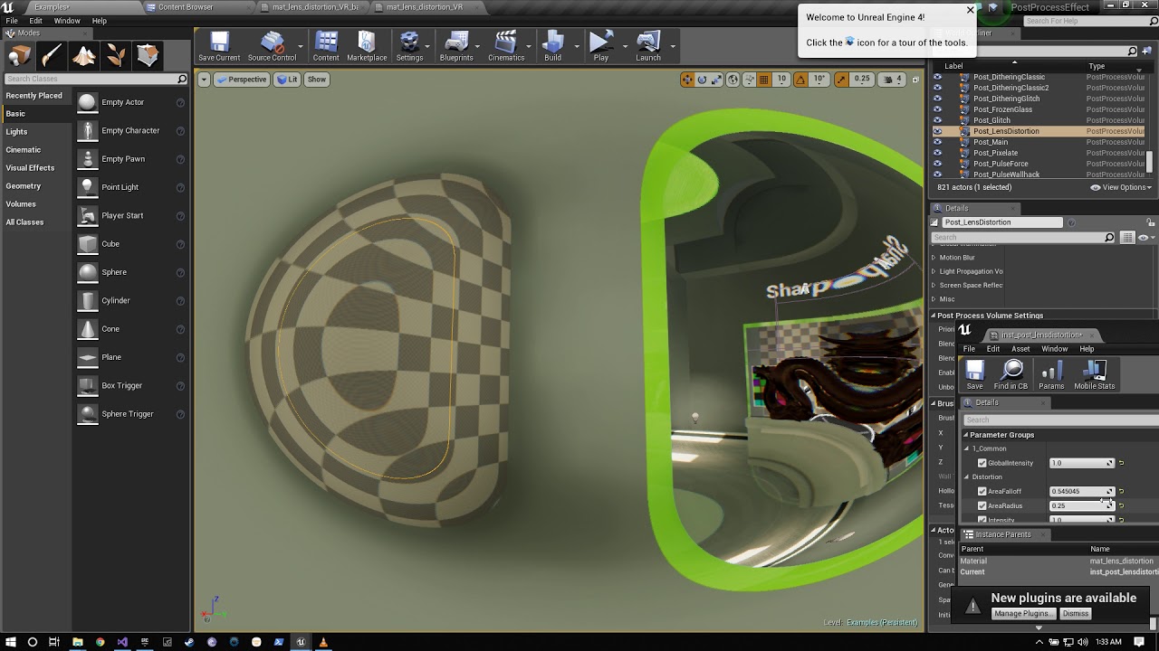Select the Paint mode brush icon
Screen dimensions: 1159x651
(52, 56)
